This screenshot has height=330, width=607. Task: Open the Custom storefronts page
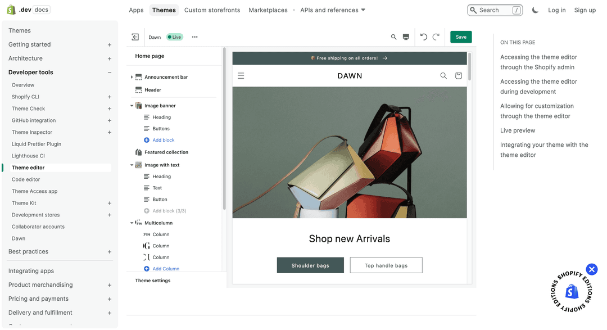tap(212, 10)
